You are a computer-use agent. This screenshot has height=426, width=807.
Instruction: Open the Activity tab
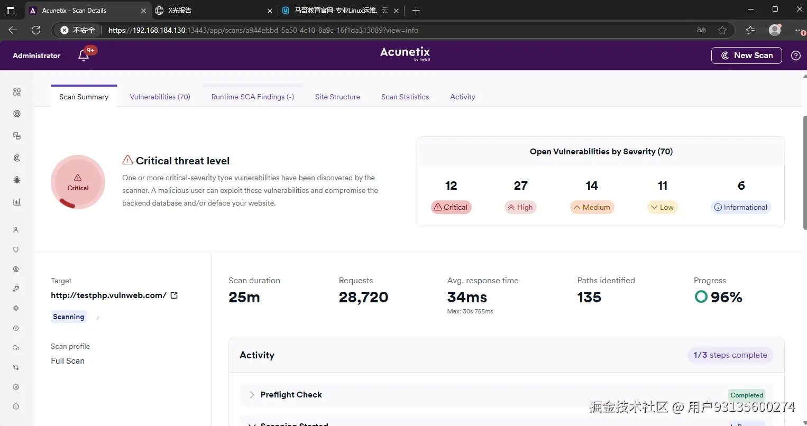click(463, 97)
